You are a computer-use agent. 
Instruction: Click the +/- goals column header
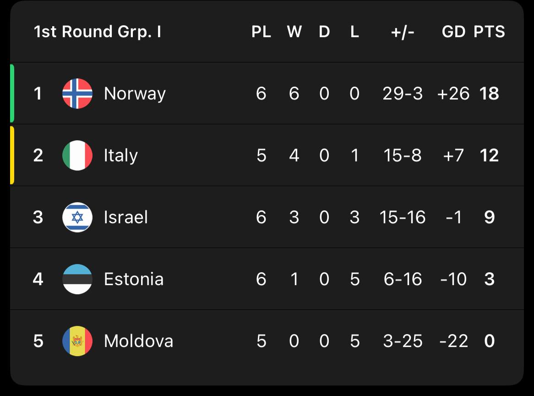coord(403,32)
